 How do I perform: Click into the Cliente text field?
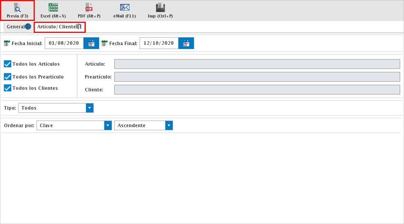[x=257, y=90]
